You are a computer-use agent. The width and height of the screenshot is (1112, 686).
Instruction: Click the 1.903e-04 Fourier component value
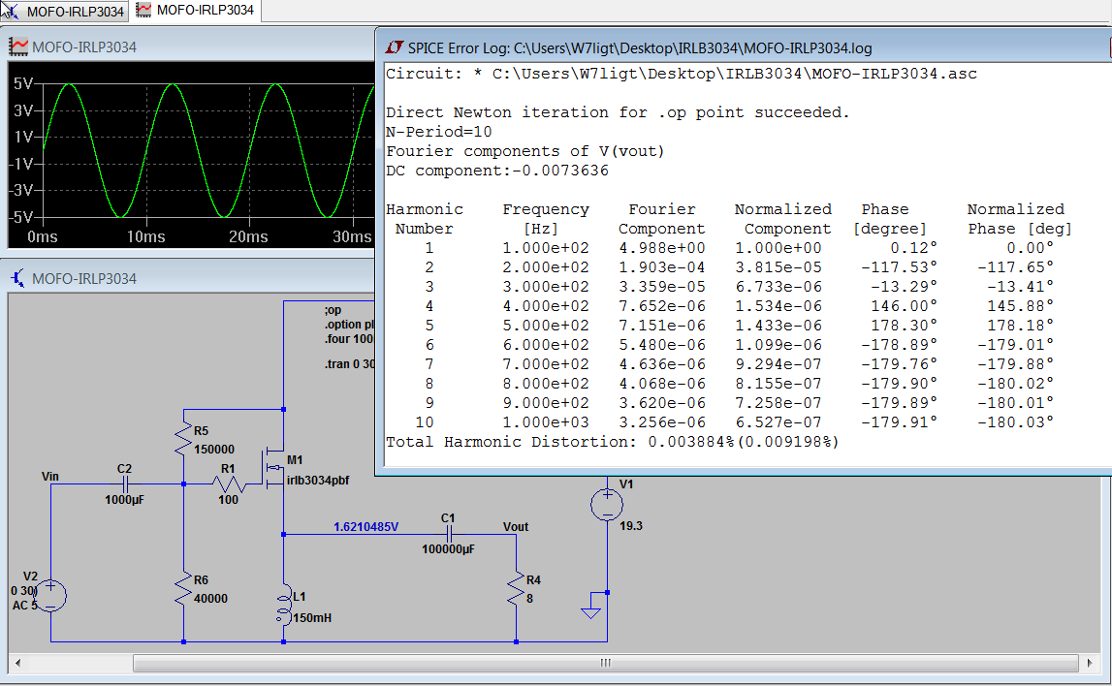coord(661,267)
